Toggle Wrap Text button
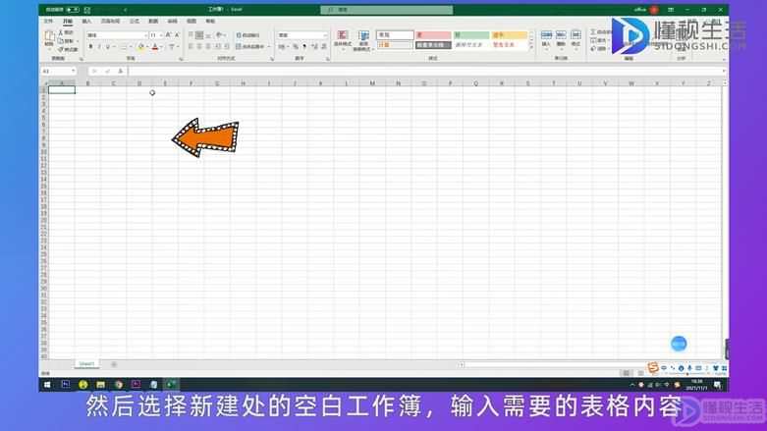 pyautogui.click(x=248, y=35)
